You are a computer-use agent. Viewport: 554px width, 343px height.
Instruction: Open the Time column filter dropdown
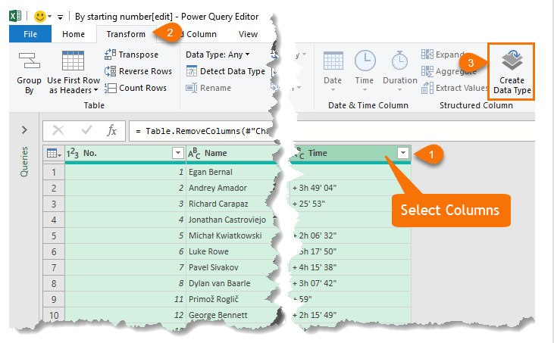402,153
